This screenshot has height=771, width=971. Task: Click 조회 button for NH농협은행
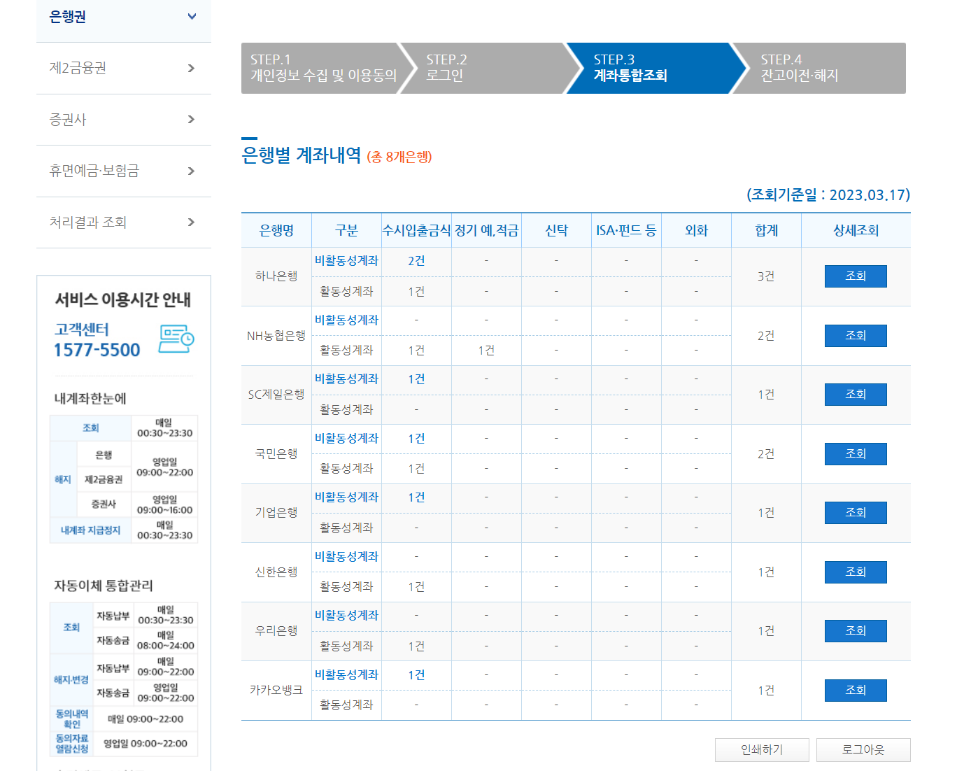(x=856, y=336)
